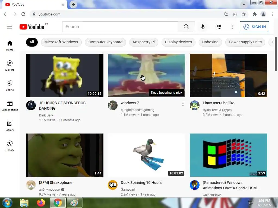Screen dimensions: 278x208
Task: Open Paint from the taskbar
Action: [74, 203]
